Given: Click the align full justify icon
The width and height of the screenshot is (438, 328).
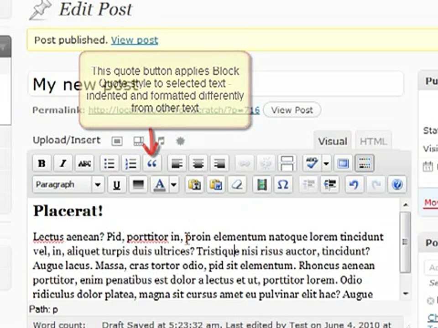Looking at the screenshot, I should tap(138, 184).
